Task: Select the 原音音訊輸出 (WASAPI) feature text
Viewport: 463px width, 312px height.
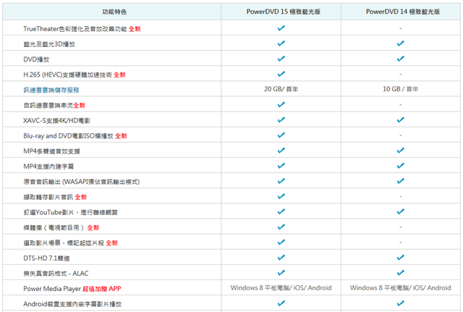Action: 82,182
